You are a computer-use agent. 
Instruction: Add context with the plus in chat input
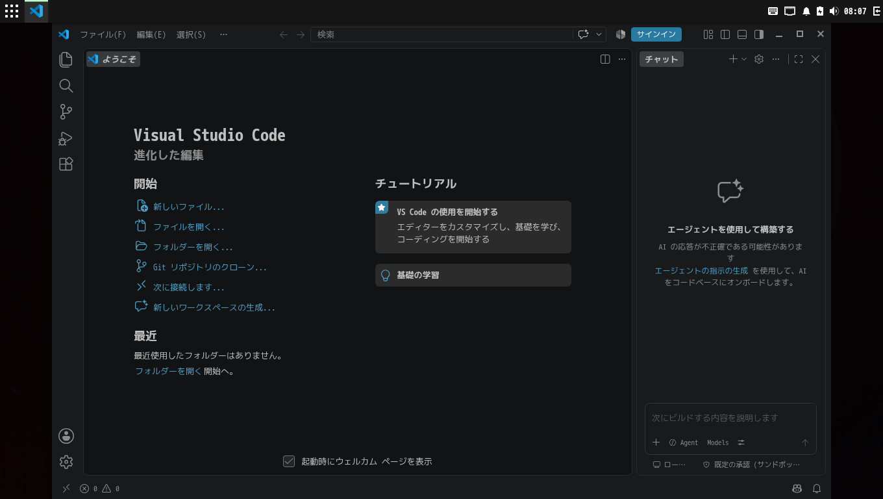tap(656, 442)
